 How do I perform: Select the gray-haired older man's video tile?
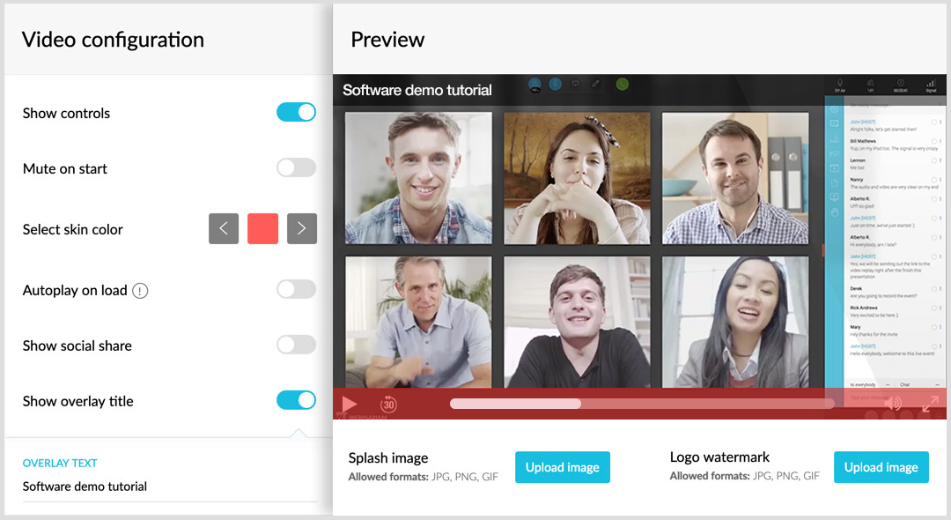pos(418,322)
